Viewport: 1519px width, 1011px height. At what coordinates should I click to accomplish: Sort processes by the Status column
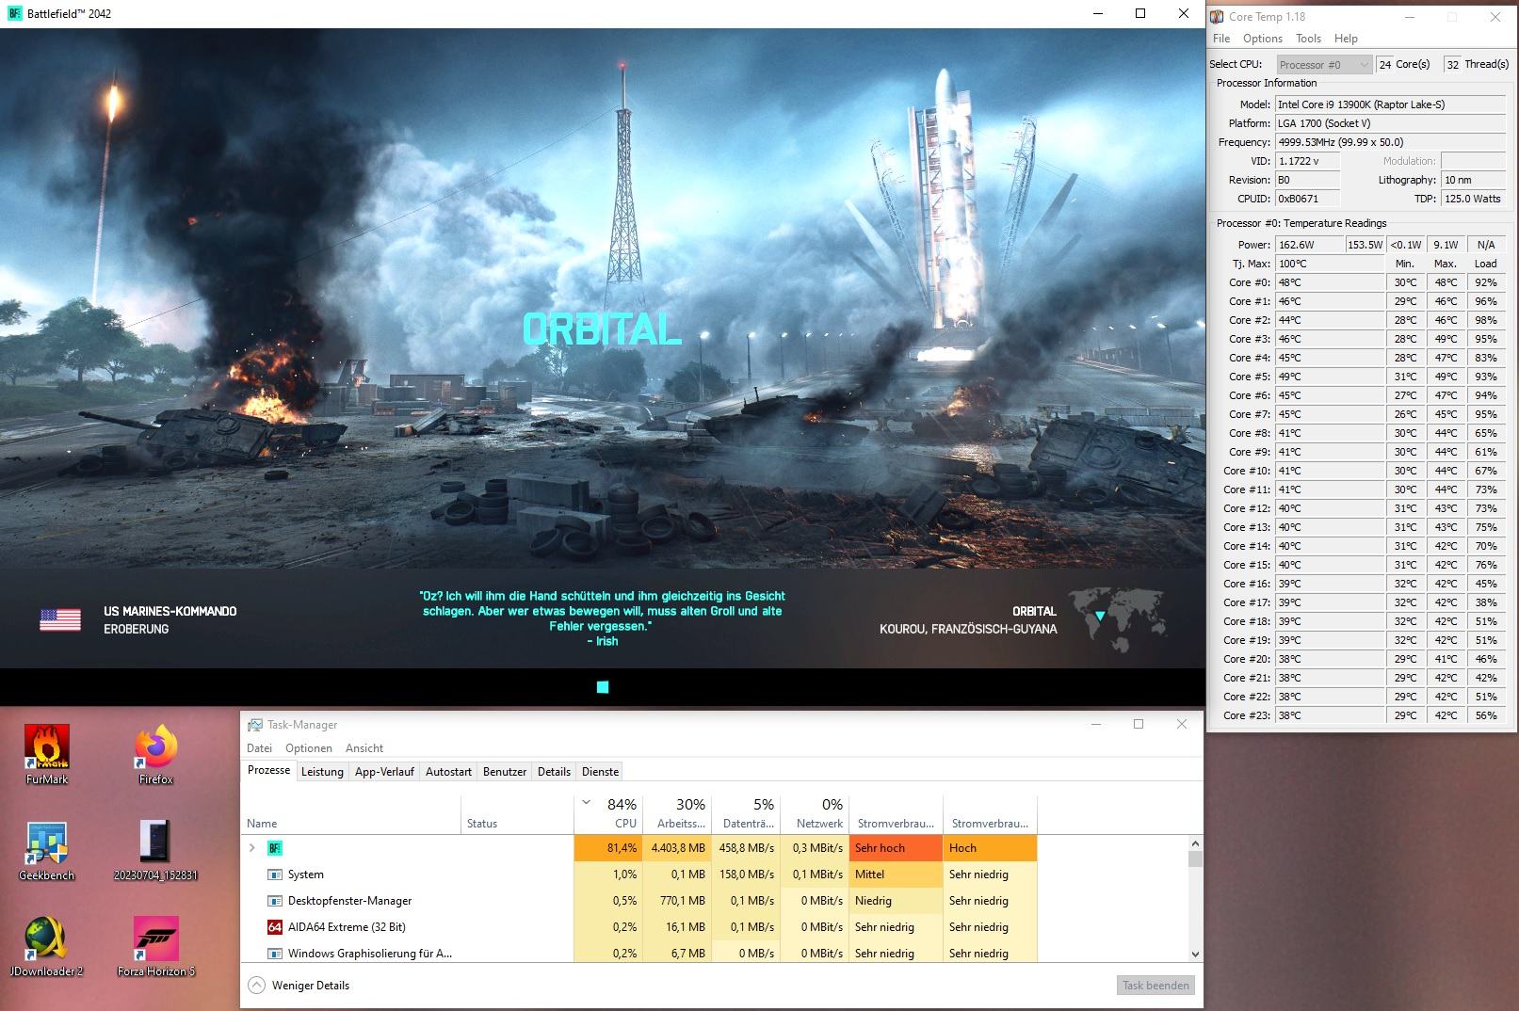[x=517, y=815]
